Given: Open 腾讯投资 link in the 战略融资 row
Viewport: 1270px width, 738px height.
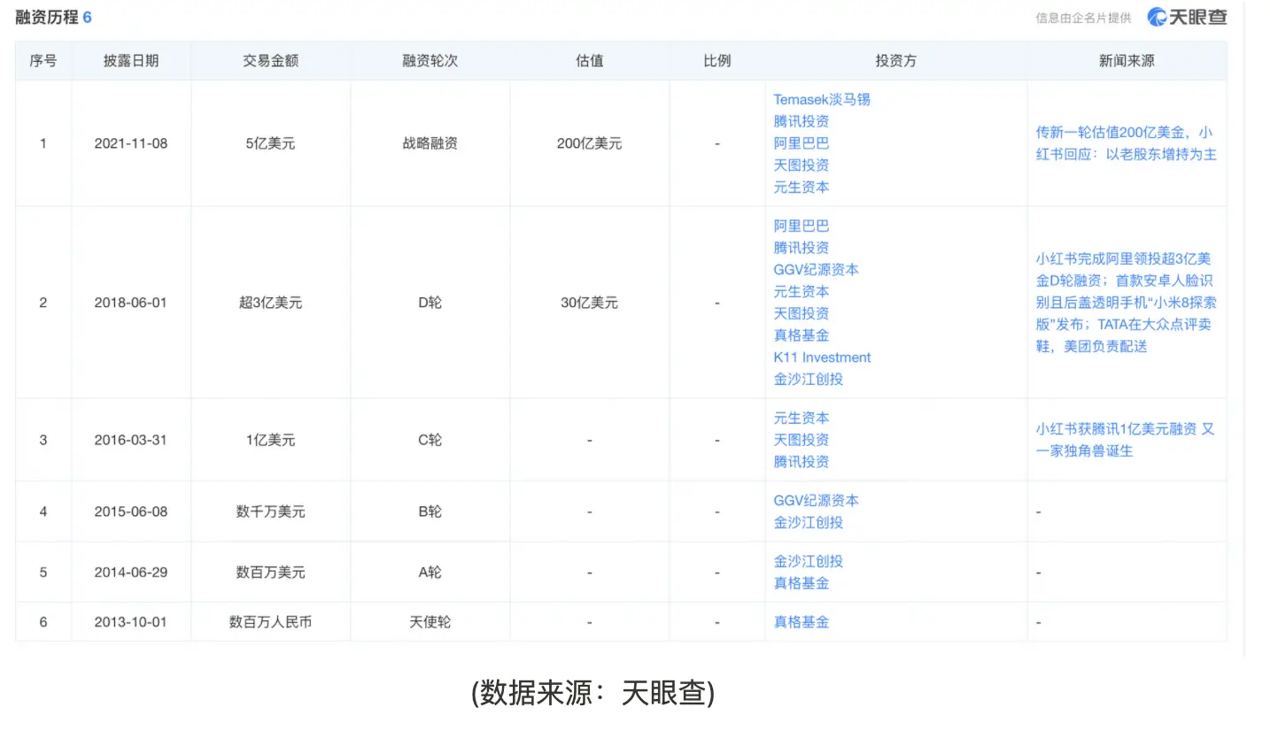Looking at the screenshot, I should [801, 121].
